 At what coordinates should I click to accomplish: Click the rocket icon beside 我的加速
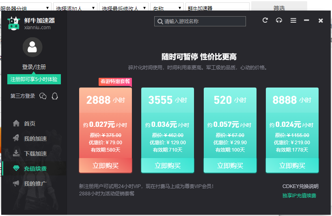point(16,138)
